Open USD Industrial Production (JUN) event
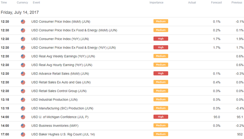 click(54, 100)
